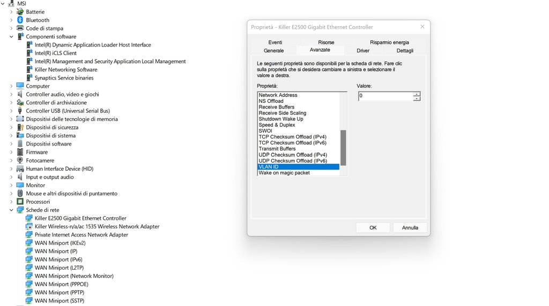Click the Killer E2500 Ethernet adapter icon
549x306 pixels.
(29, 218)
